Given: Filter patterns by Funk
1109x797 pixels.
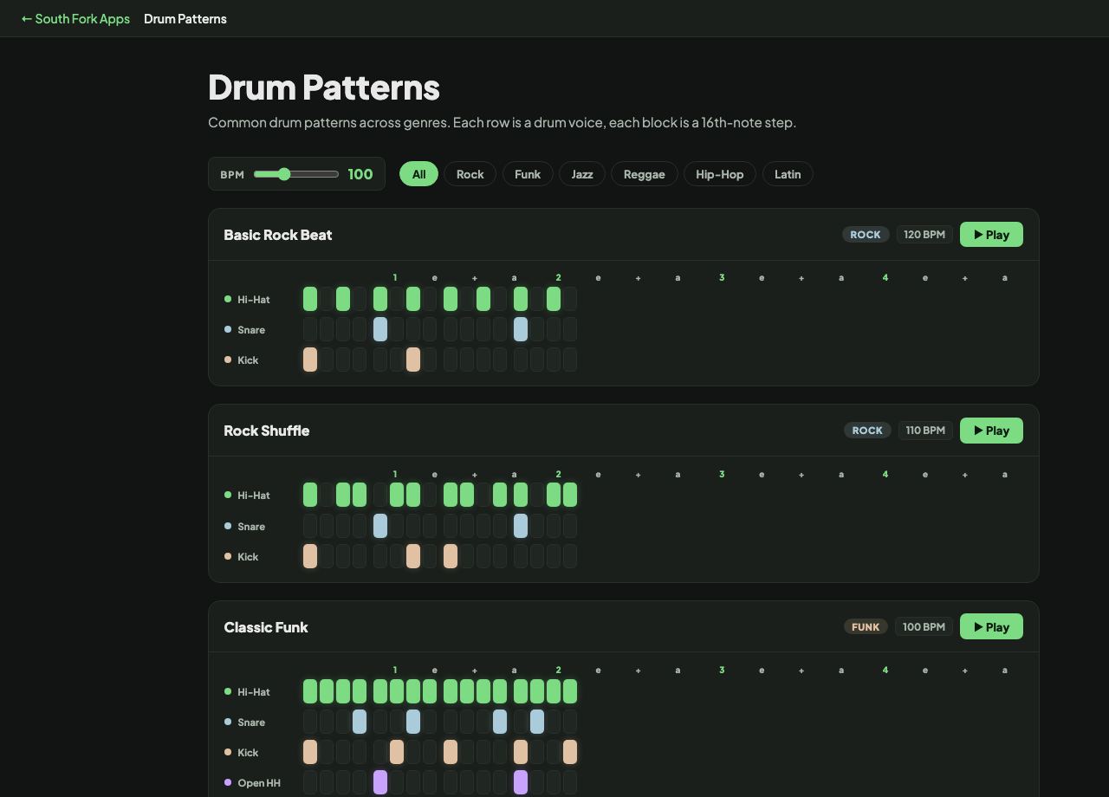Looking at the screenshot, I should 528,174.
